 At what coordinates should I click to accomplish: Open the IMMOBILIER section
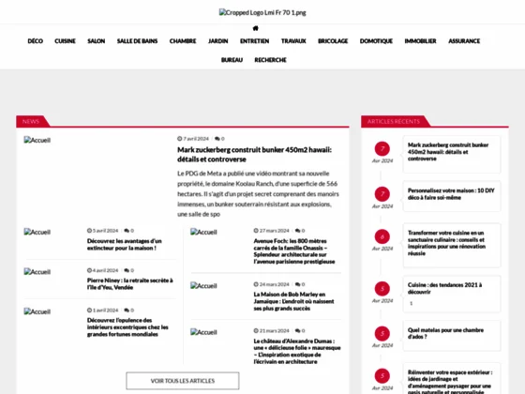pos(420,41)
